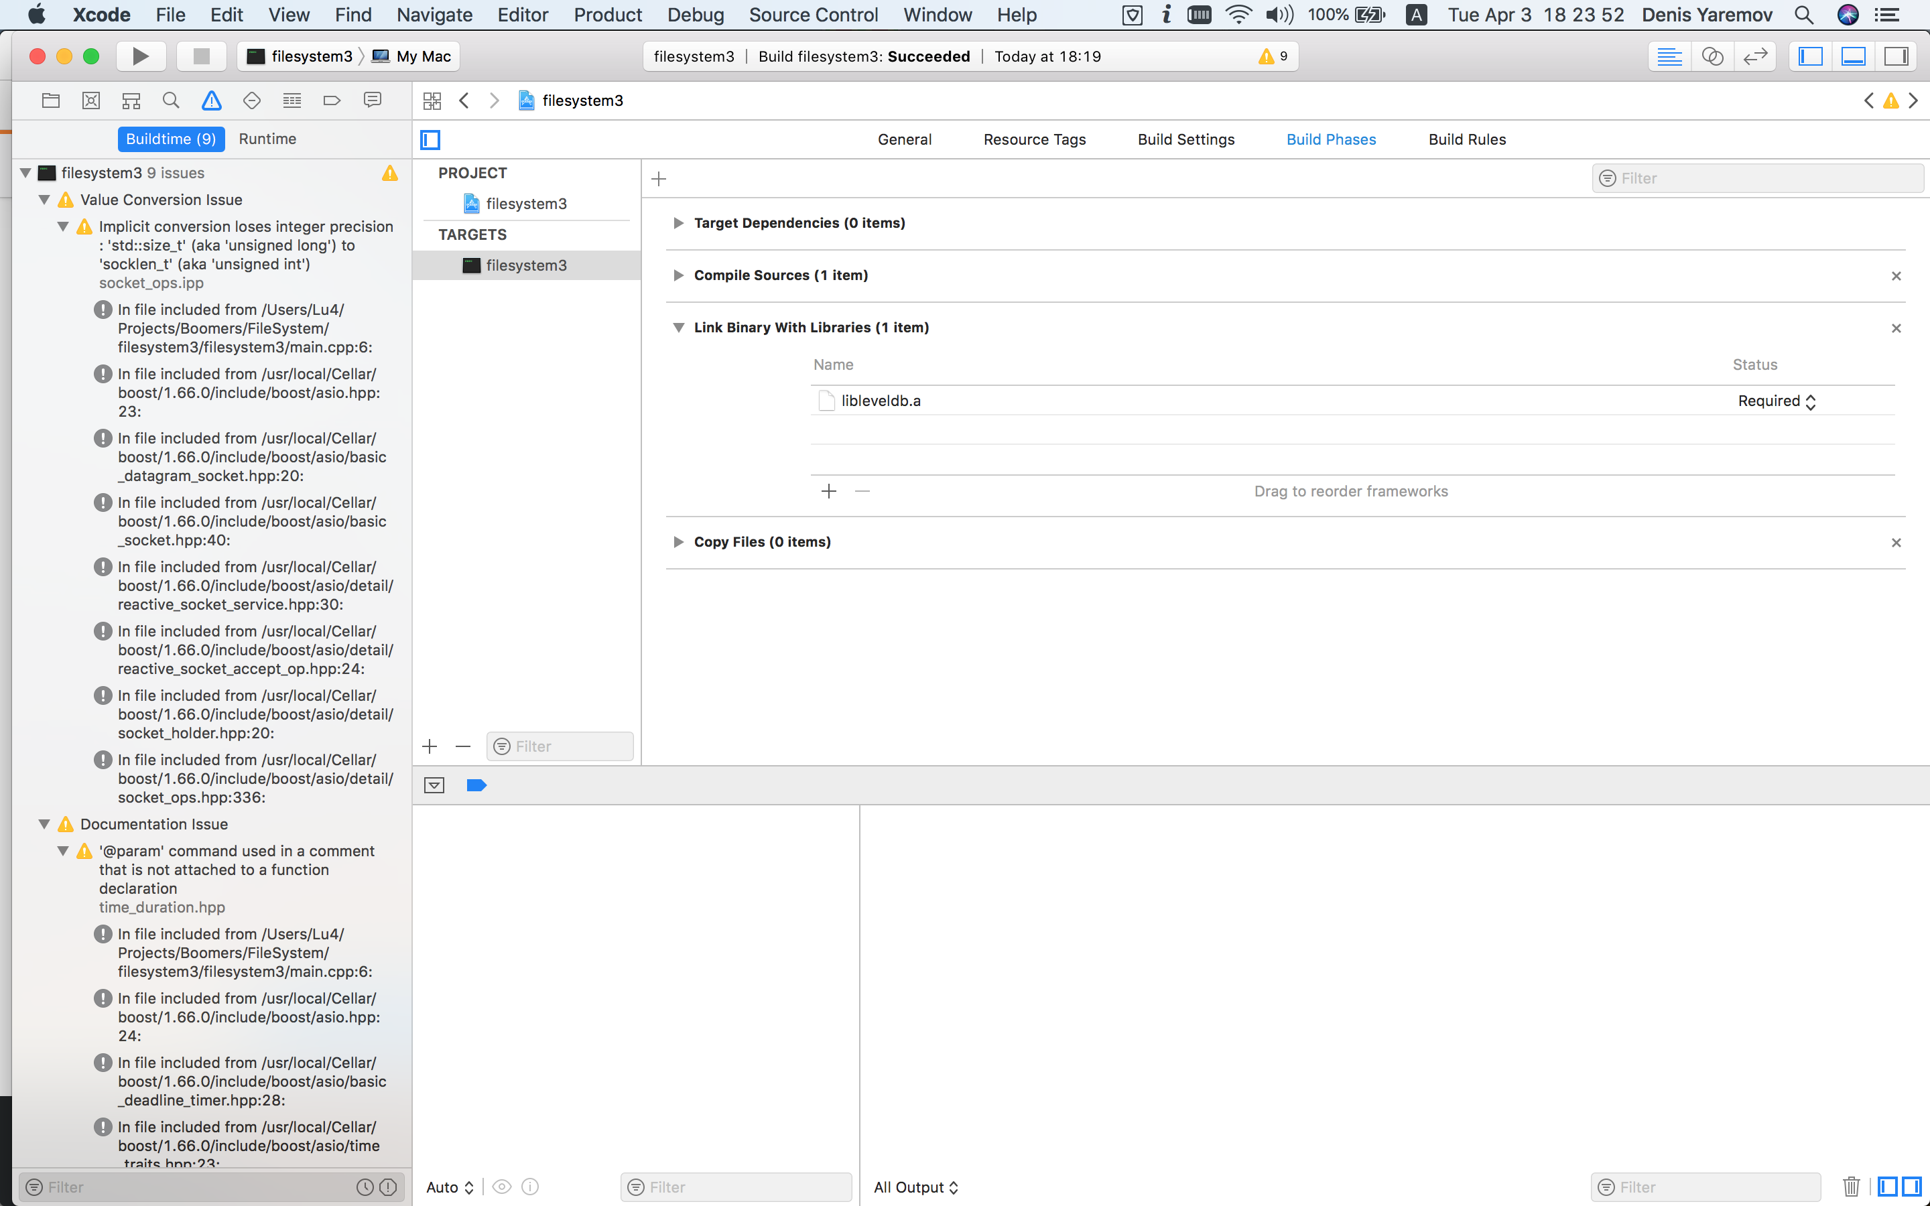Open the Breakpoint navigator icon
1930x1206 pixels.
pos(332,100)
